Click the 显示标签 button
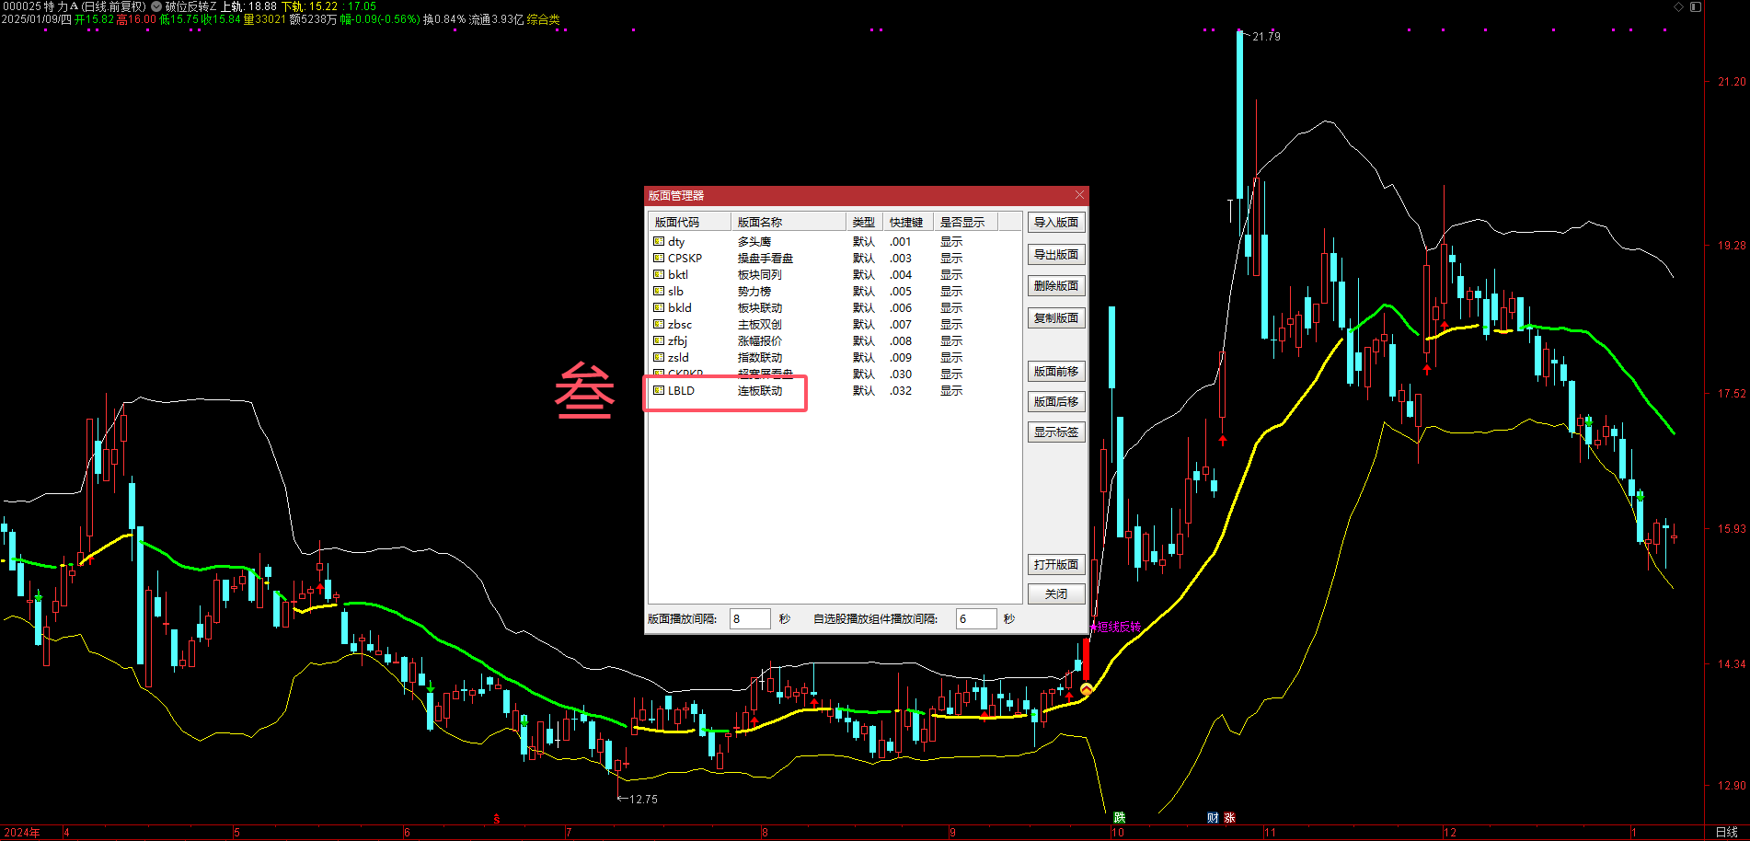1750x841 pixels. (1056, 432)
